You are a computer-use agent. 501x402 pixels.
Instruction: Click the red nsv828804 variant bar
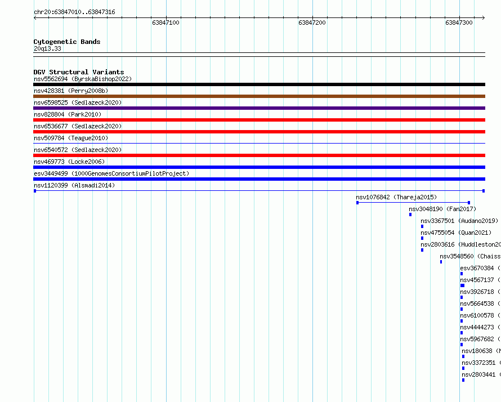pyautogui.click(x=259, y=120)
